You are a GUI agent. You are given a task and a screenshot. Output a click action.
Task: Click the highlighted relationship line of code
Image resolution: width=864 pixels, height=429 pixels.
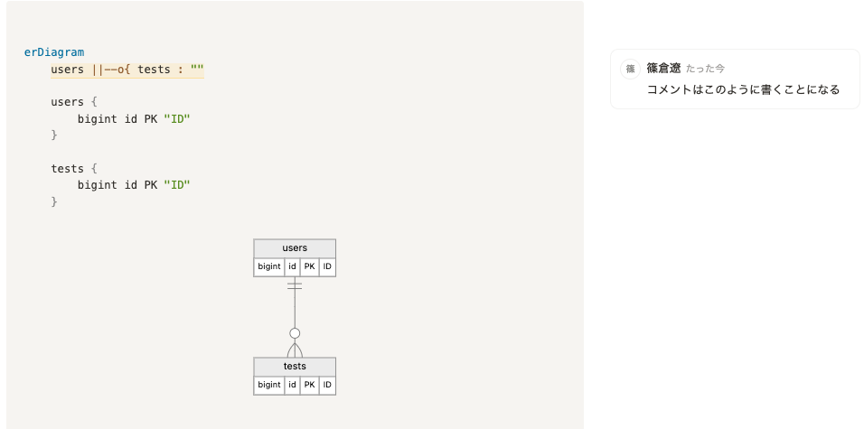(x=127, y=70)
